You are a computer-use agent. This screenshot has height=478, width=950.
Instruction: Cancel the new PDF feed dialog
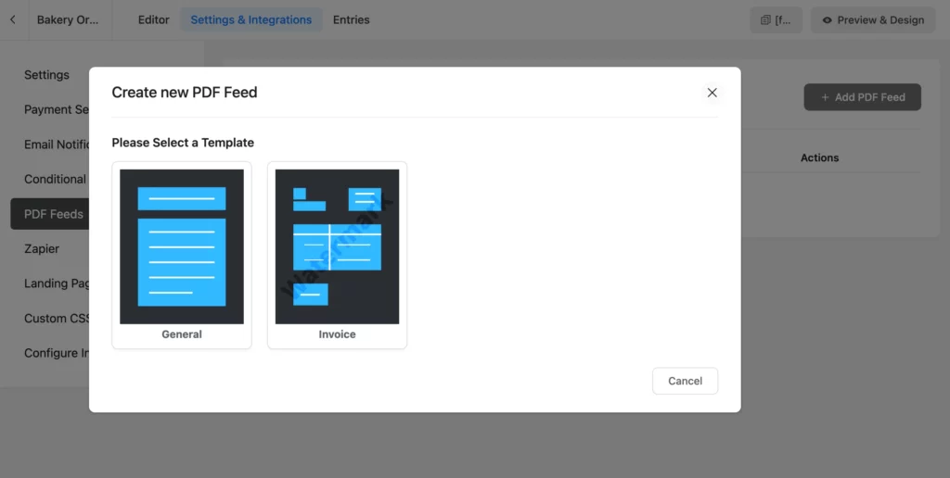point(686,381)
